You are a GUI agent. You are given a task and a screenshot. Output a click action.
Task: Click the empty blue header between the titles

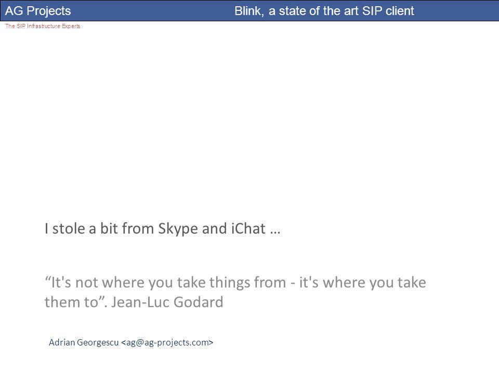(153, 11)
